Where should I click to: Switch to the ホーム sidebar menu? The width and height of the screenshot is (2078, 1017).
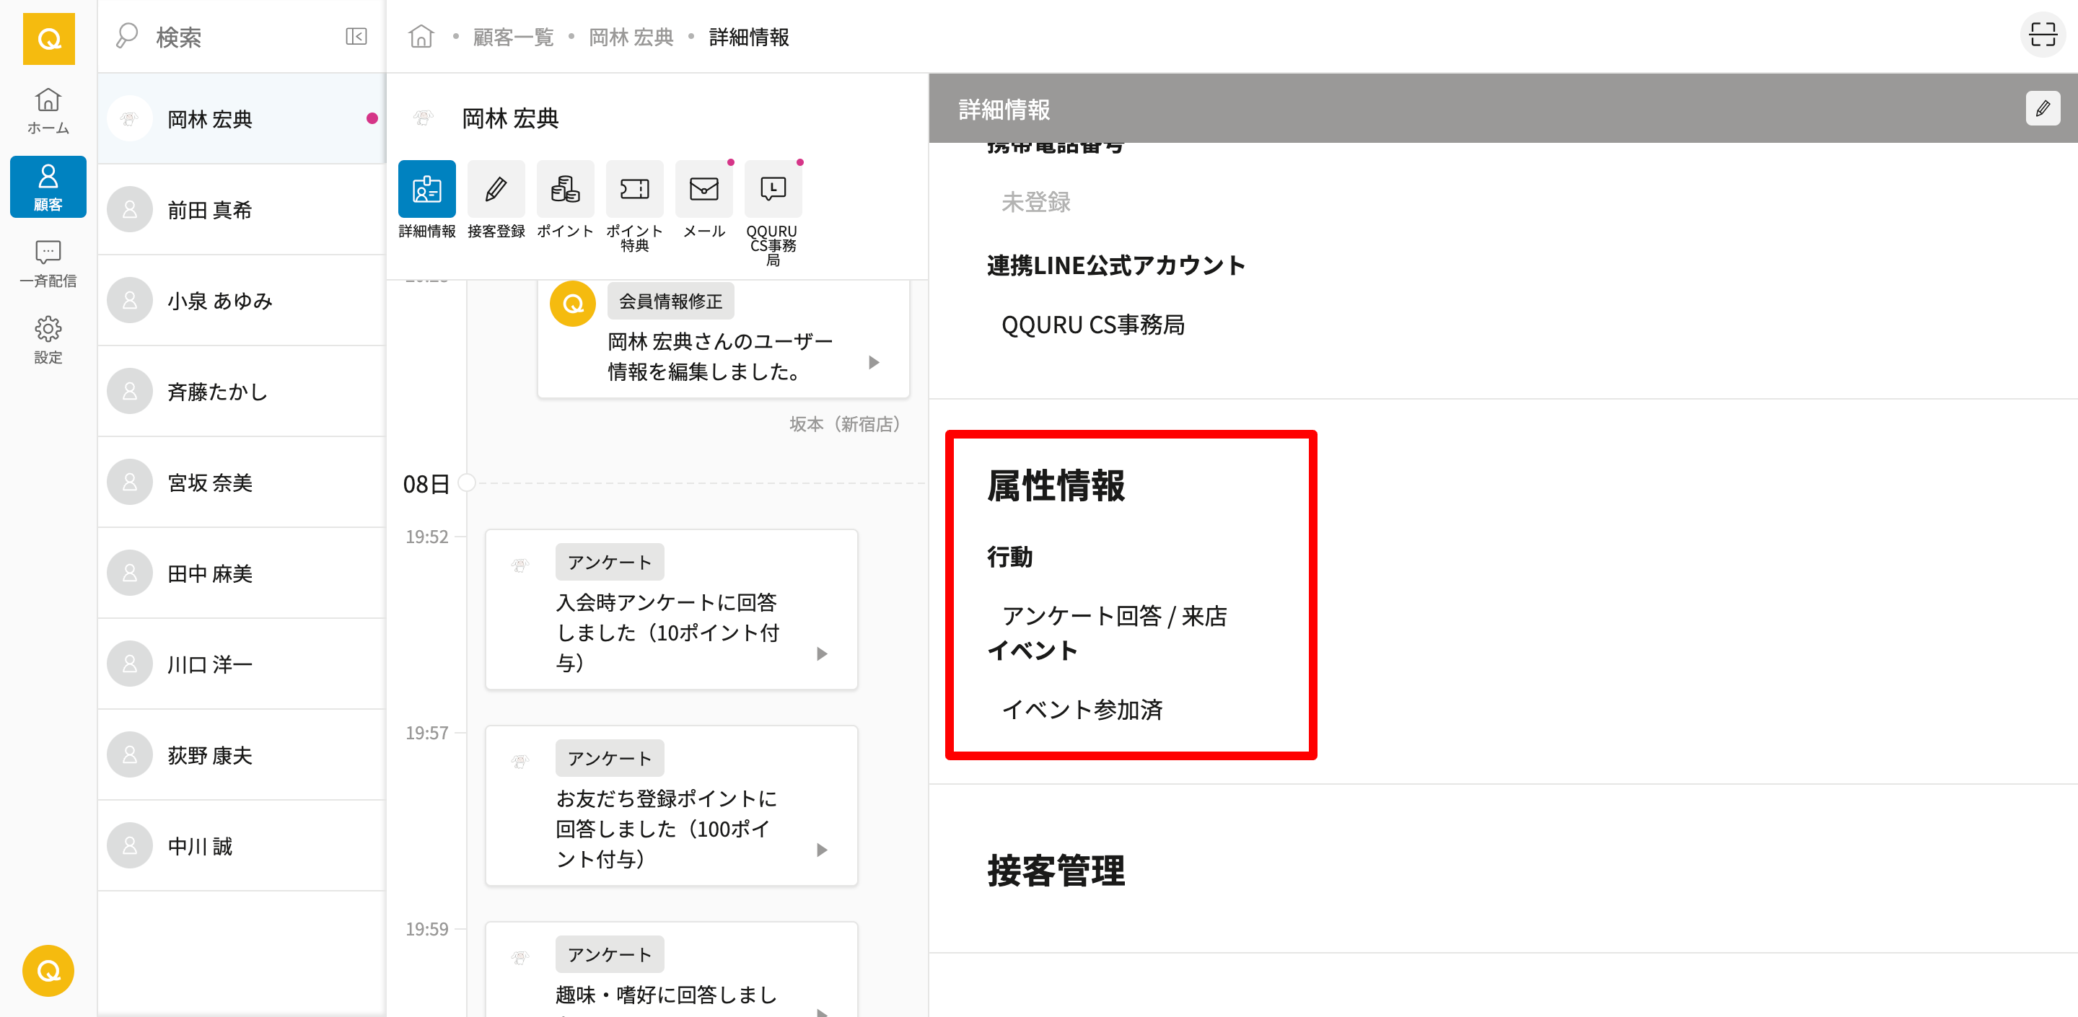point(48,110)
